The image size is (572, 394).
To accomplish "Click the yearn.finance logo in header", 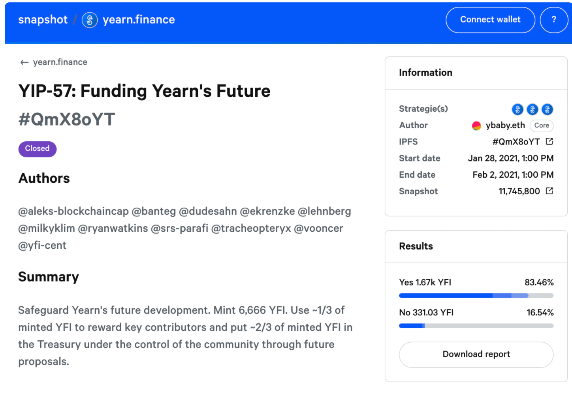I will [x=90, y=20].
